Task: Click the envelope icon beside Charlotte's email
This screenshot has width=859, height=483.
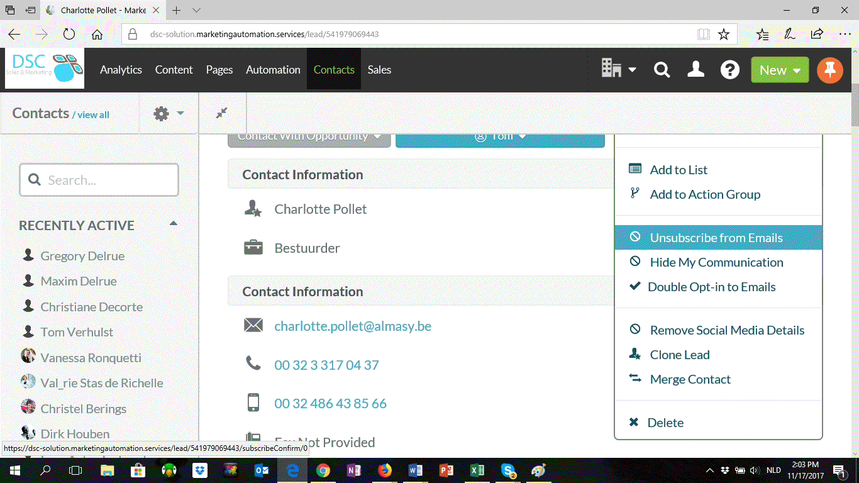Action: pos(253,325)
